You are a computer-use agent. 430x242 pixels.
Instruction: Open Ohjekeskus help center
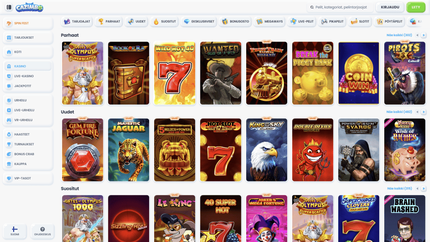click(x=42, y=231)
